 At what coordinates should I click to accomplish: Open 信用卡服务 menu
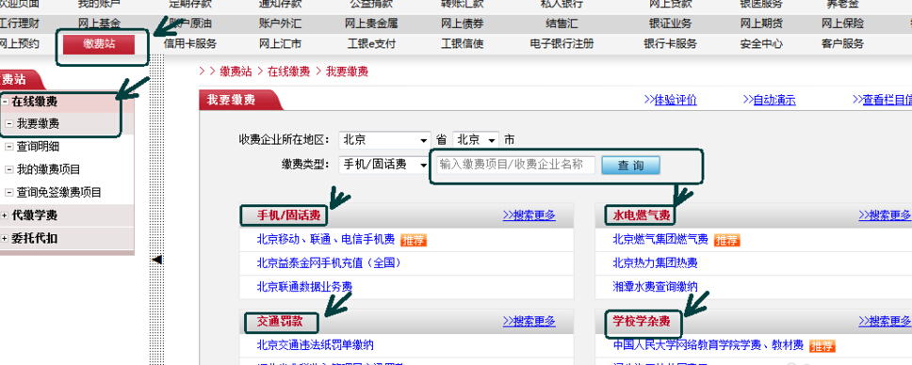[189, 43]
